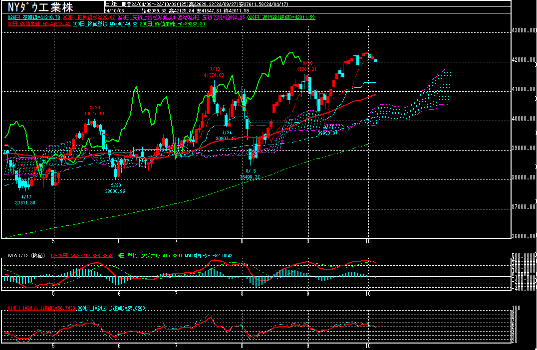Click the NYダウ工業株 chart title
Screen dimensions: 537x350
tap(40, 7)
